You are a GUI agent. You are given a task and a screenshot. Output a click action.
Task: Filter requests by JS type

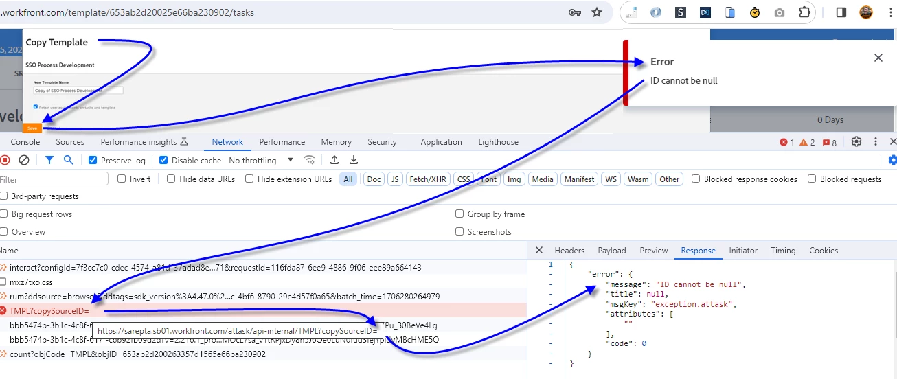394,179
